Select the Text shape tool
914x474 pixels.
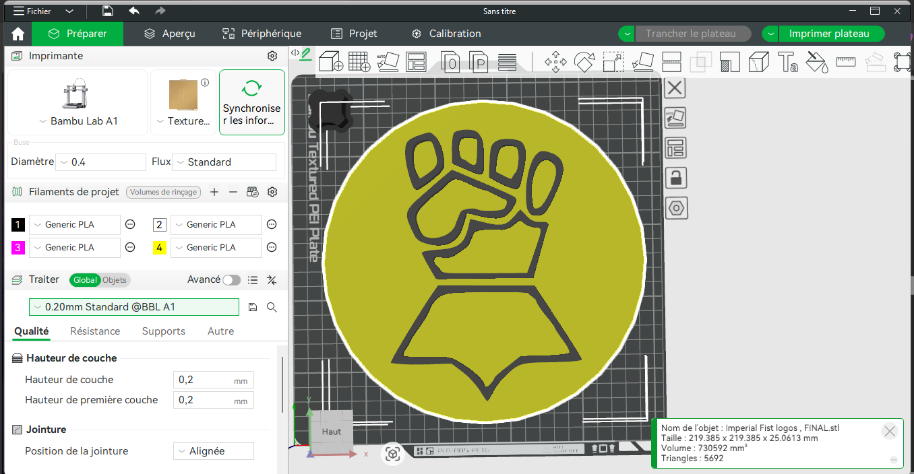pos(788,62)
